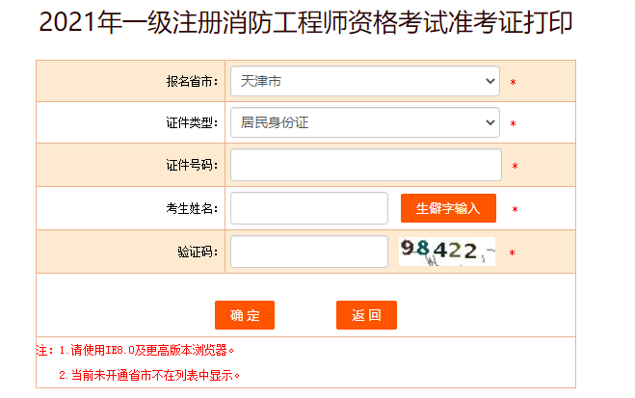Refresh the 98422 captcha image

click(447, 252)
